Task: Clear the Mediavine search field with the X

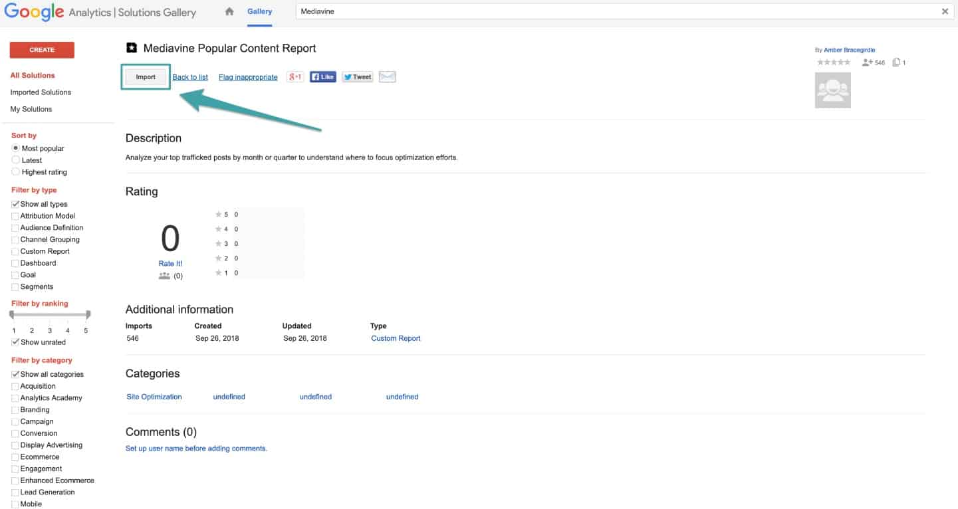Action: click(x=946, y=11)
